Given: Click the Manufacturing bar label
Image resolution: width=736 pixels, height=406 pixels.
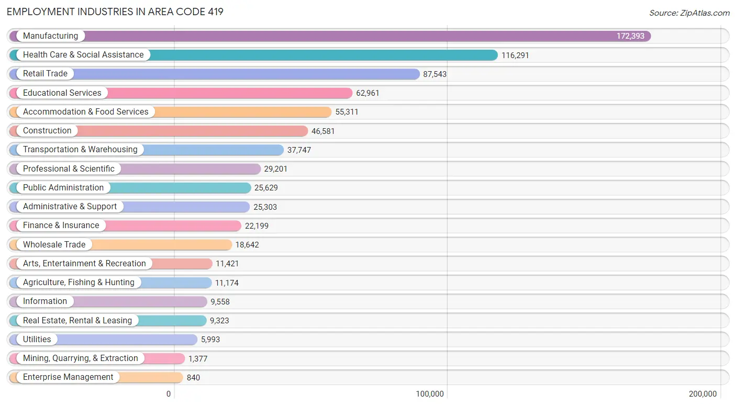Looking at the screenshot, I should (x=50, y=36).
